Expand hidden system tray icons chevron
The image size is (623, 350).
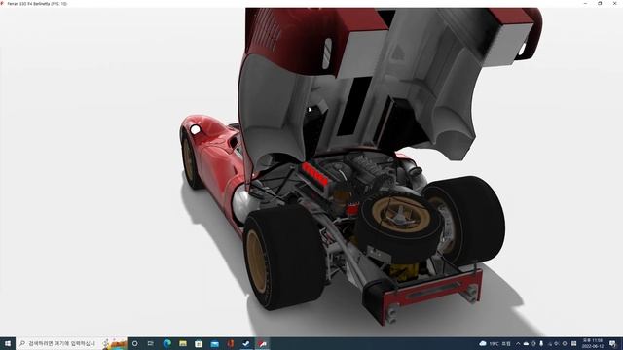point(518,343)
